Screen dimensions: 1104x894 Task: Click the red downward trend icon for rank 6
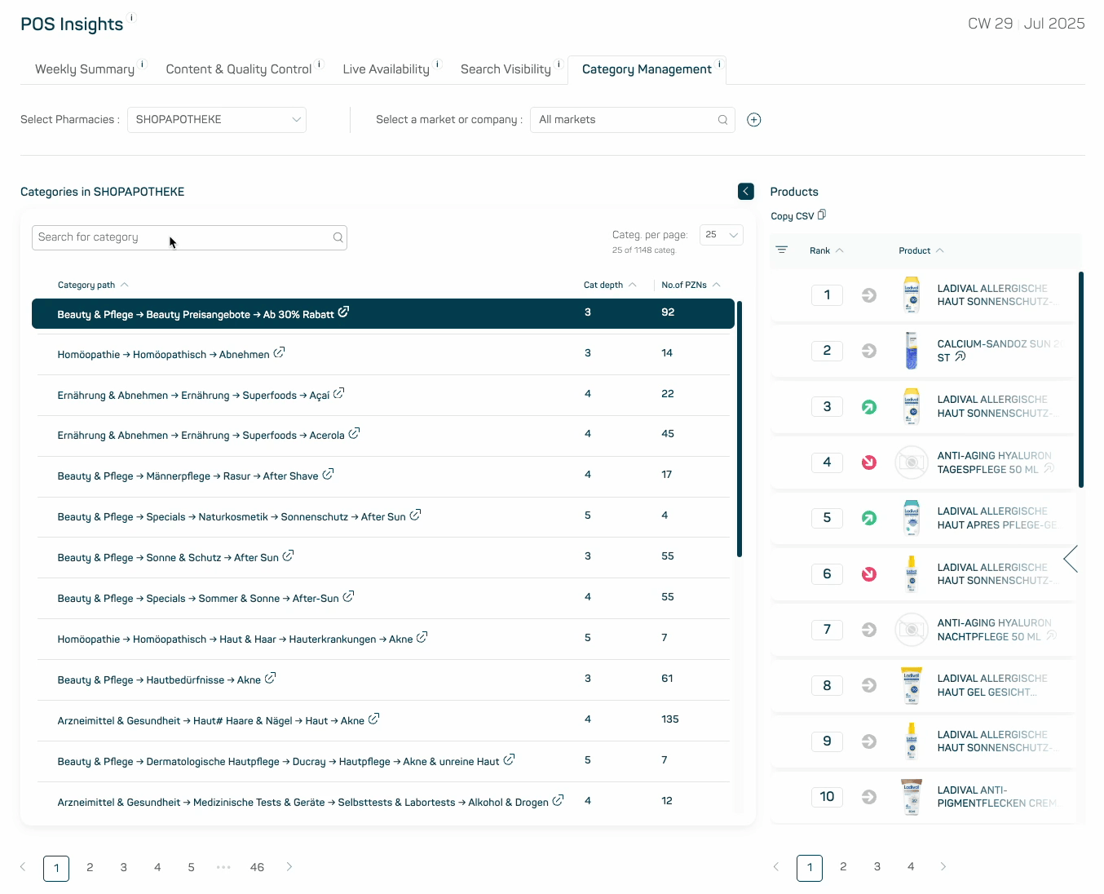869,574
